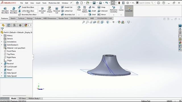Choose the Lofted Boss/Base tool
This screenshot has height=102, width=182.
point(26,11)
